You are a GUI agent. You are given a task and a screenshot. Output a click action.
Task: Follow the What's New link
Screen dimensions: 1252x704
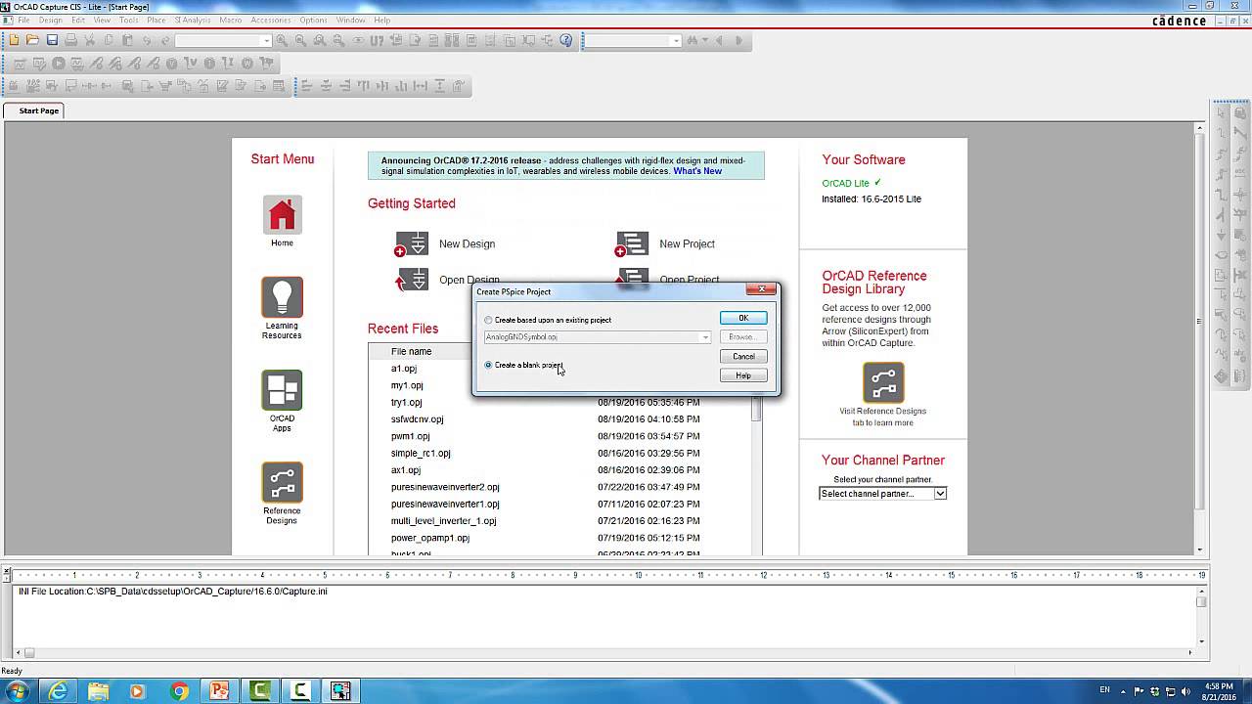pyautogui.click(x=697, y=171)
